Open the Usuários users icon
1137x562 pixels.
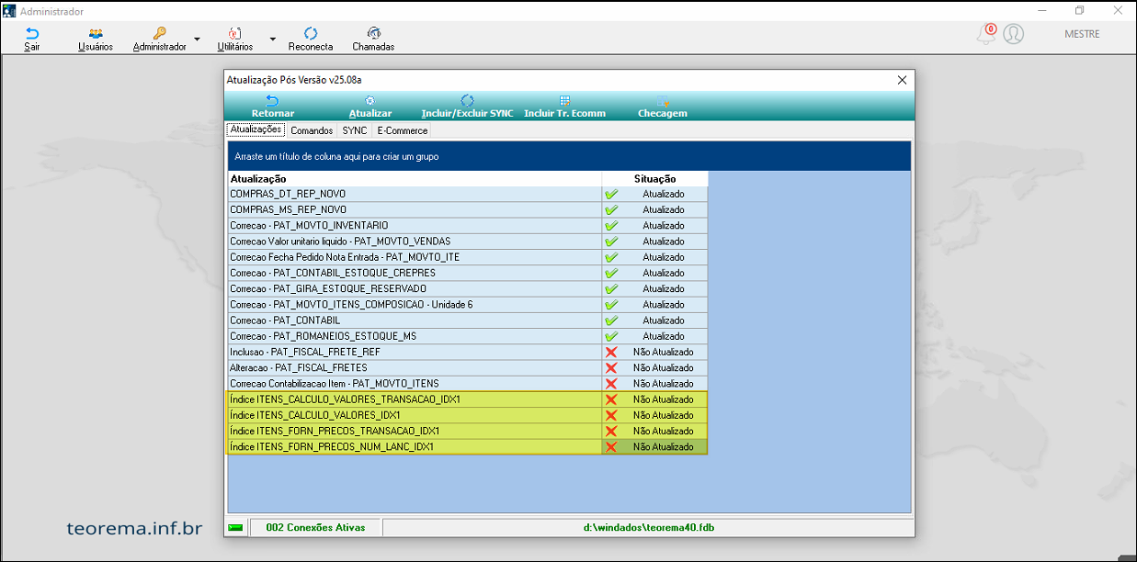[x=96, y=34]
